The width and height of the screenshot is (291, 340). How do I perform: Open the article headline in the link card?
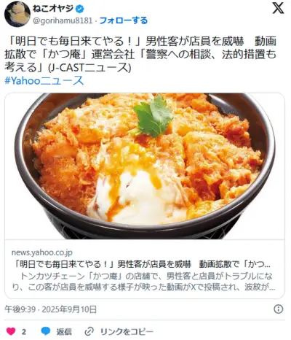143,264
